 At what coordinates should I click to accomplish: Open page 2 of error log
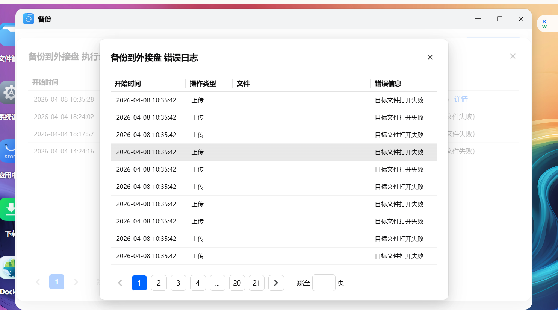tap(159, 283)
